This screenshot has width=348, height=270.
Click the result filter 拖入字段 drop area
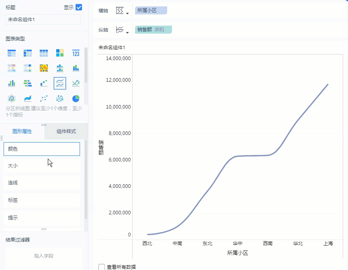[44, 256]
